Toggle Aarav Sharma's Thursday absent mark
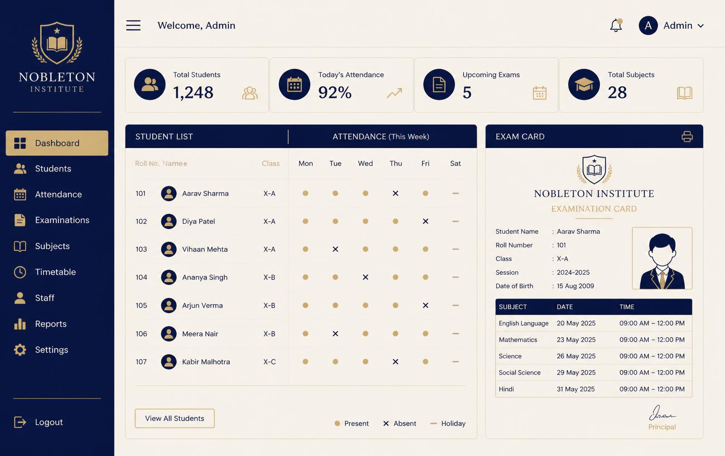Image resolution: width=725 pixels, height=456 pixels. (x=396, y=193)
